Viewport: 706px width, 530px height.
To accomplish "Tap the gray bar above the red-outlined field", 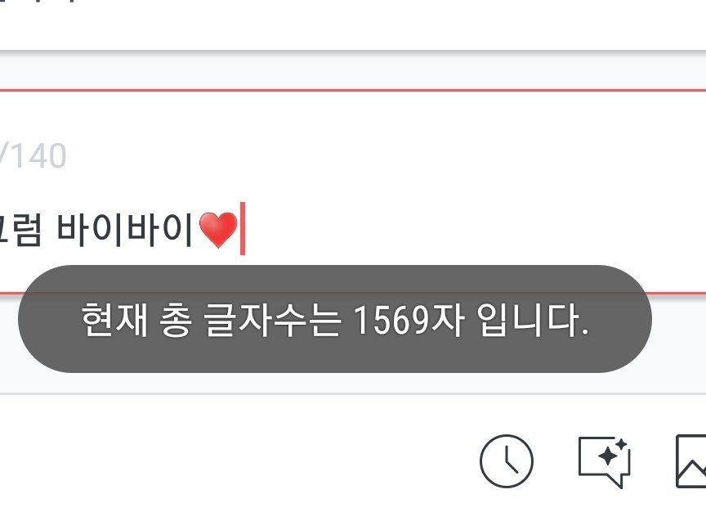I will click(x=353, y=71).
